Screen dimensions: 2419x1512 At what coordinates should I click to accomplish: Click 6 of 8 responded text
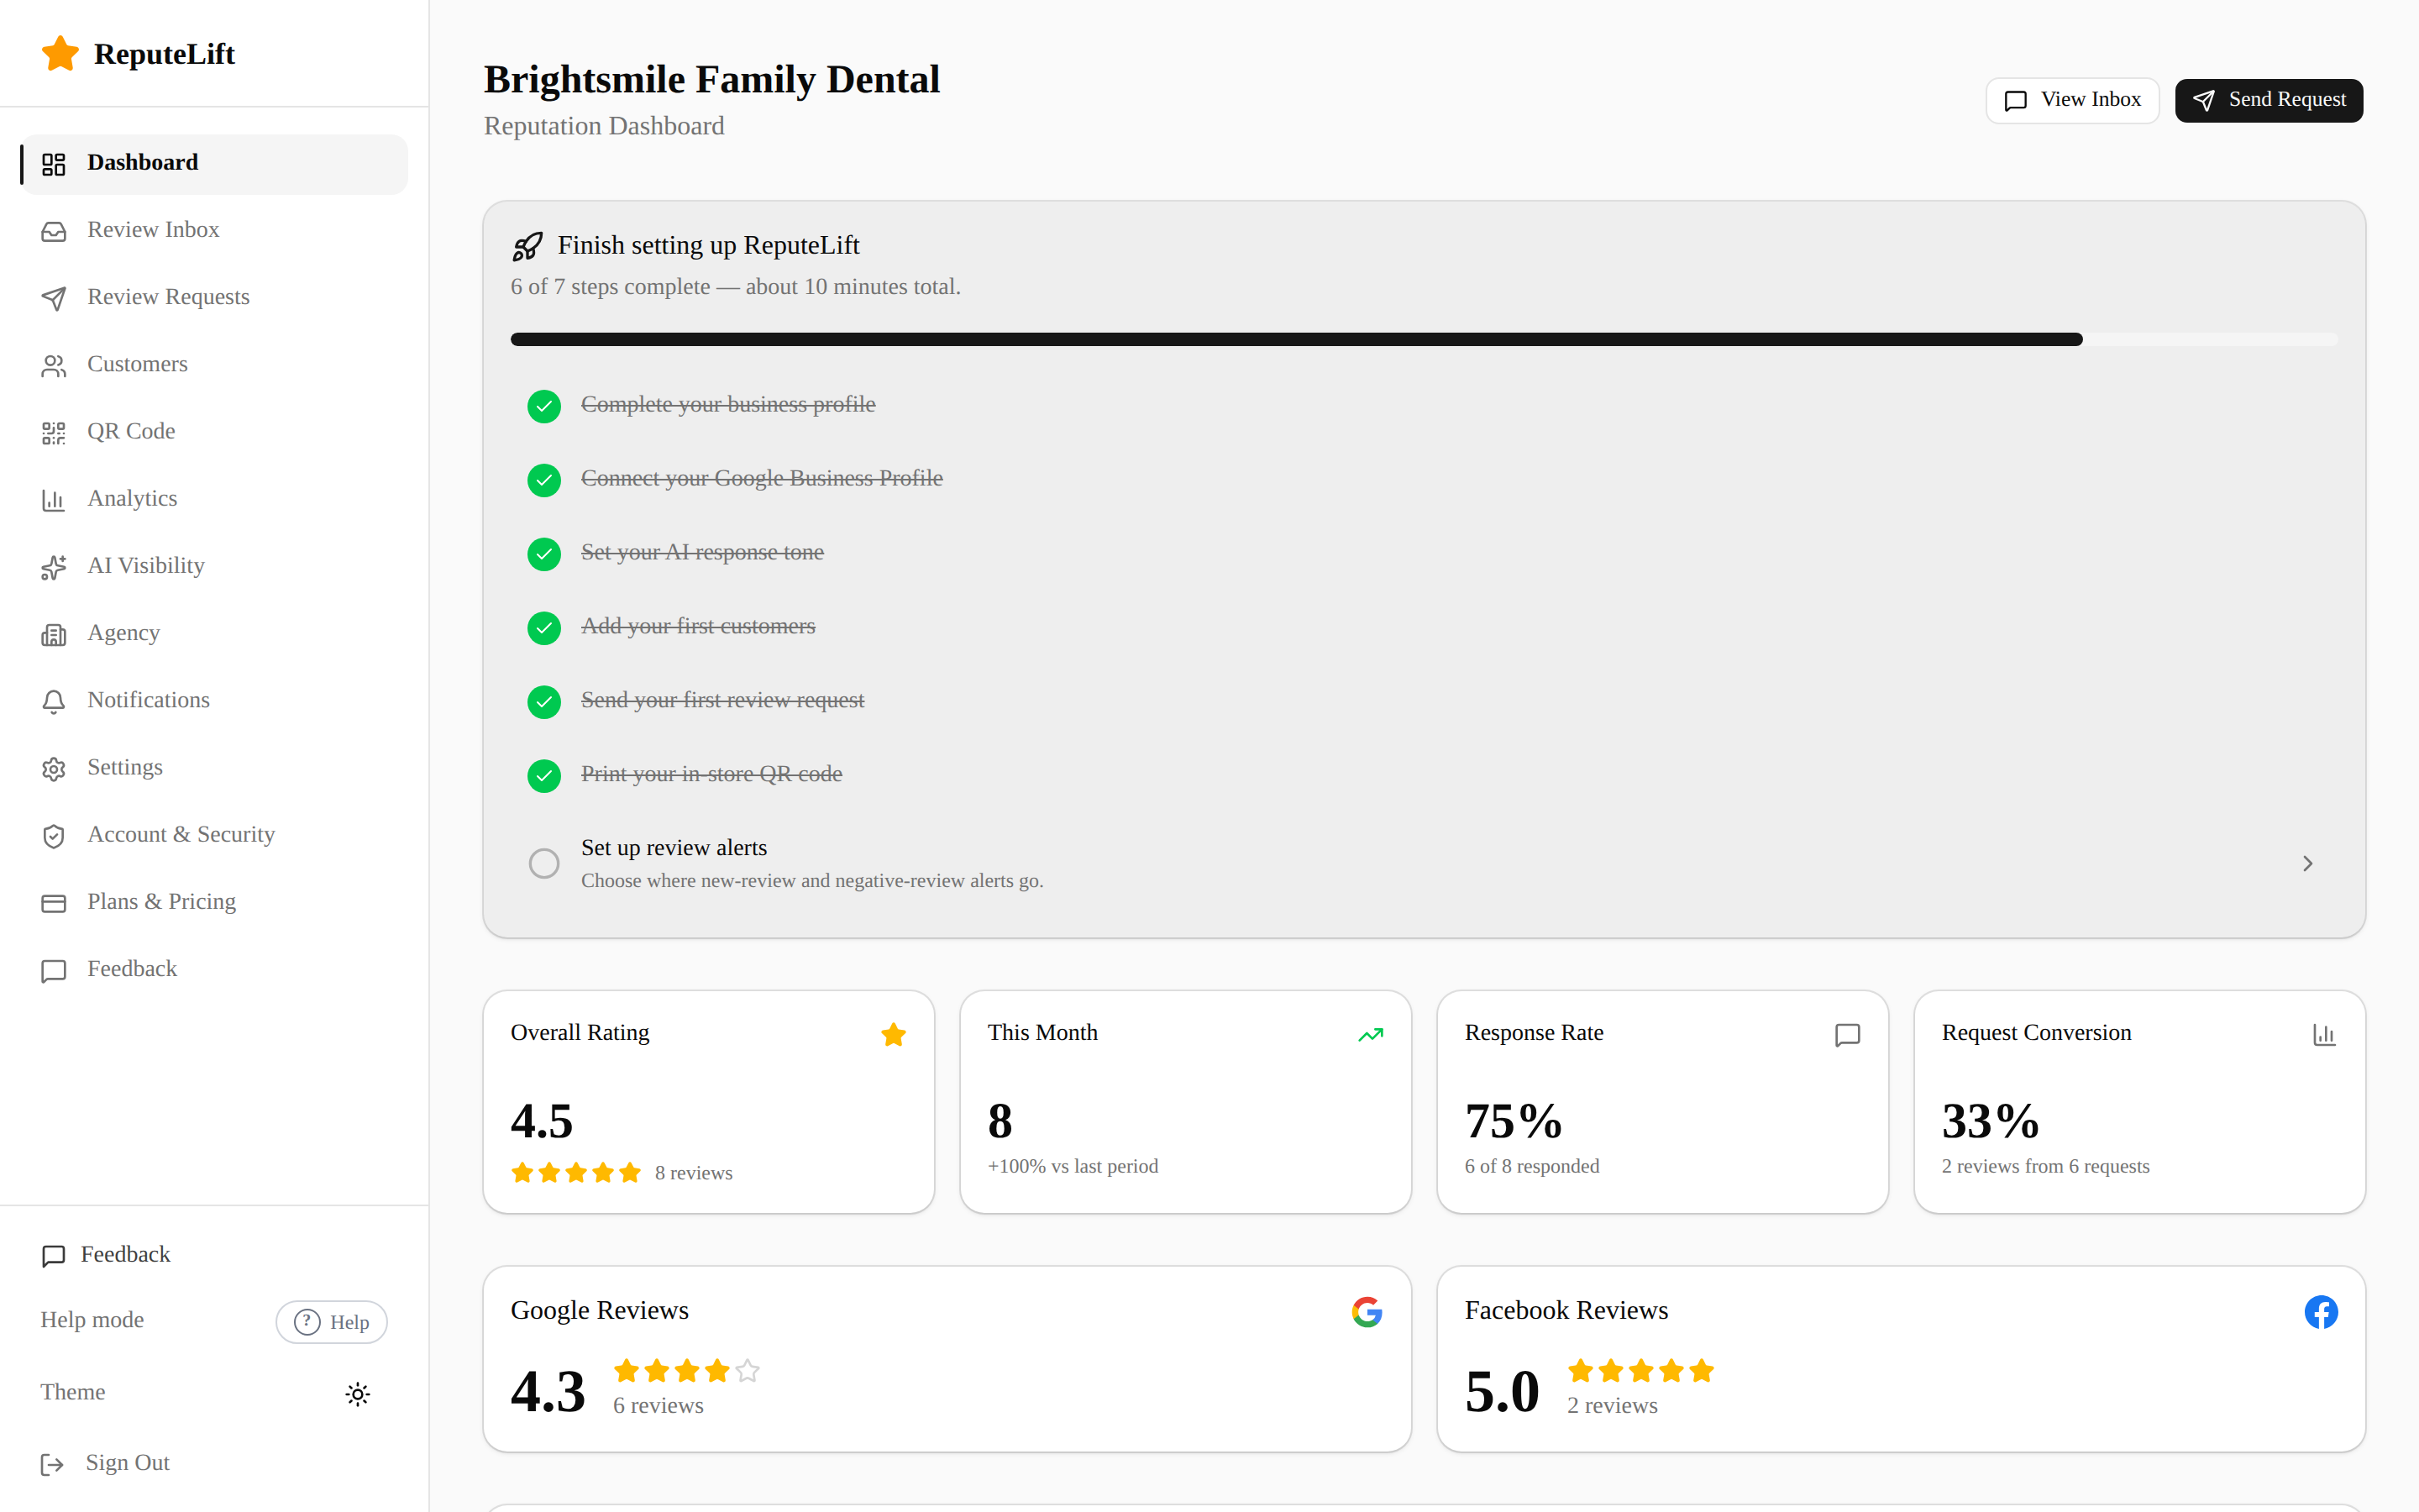pyautogui.click(x=1531, y=1166)
